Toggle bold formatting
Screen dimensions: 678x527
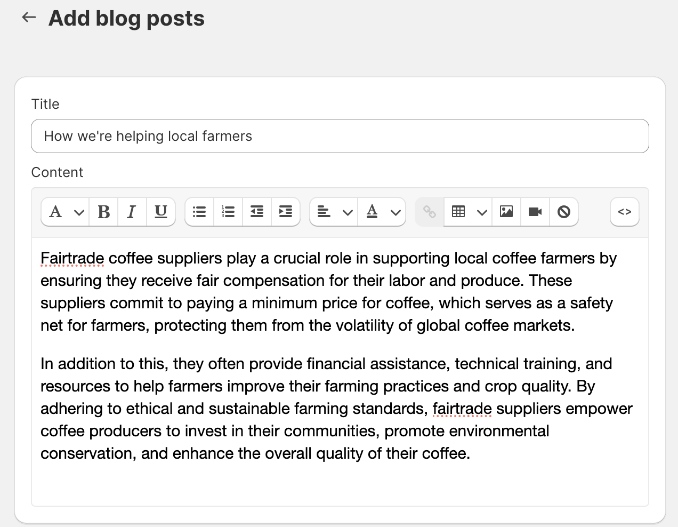[x=104, y=212]
